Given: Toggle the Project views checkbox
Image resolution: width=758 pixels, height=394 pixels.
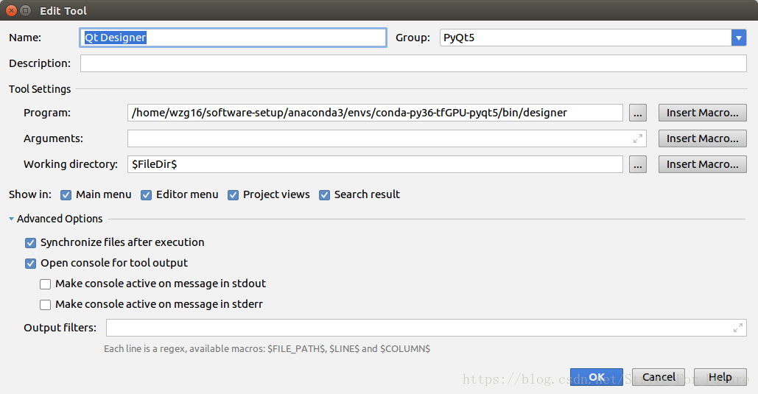Looking at the screenshot, I should coord(233,195).
